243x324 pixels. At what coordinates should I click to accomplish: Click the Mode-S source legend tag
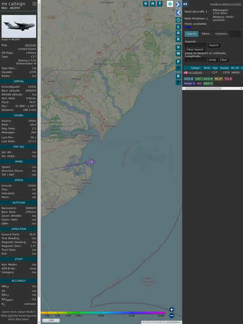(189, 84)
